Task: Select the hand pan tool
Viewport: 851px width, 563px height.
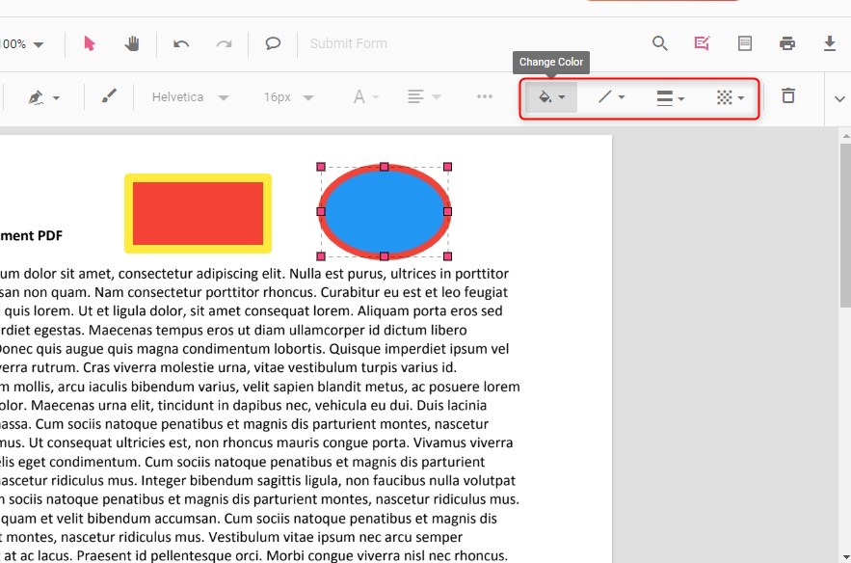Action: click(132, 43)
